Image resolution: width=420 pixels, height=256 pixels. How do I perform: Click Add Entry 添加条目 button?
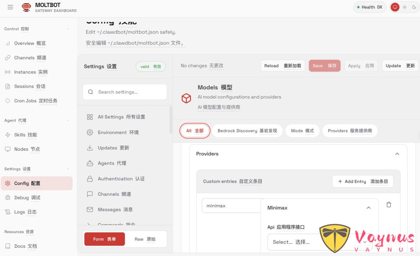click(362, 181)
